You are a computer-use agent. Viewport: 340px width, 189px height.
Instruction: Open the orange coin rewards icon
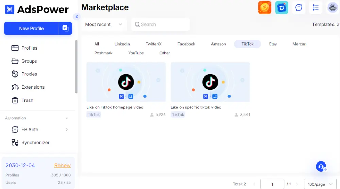click(x=265, y=7)
